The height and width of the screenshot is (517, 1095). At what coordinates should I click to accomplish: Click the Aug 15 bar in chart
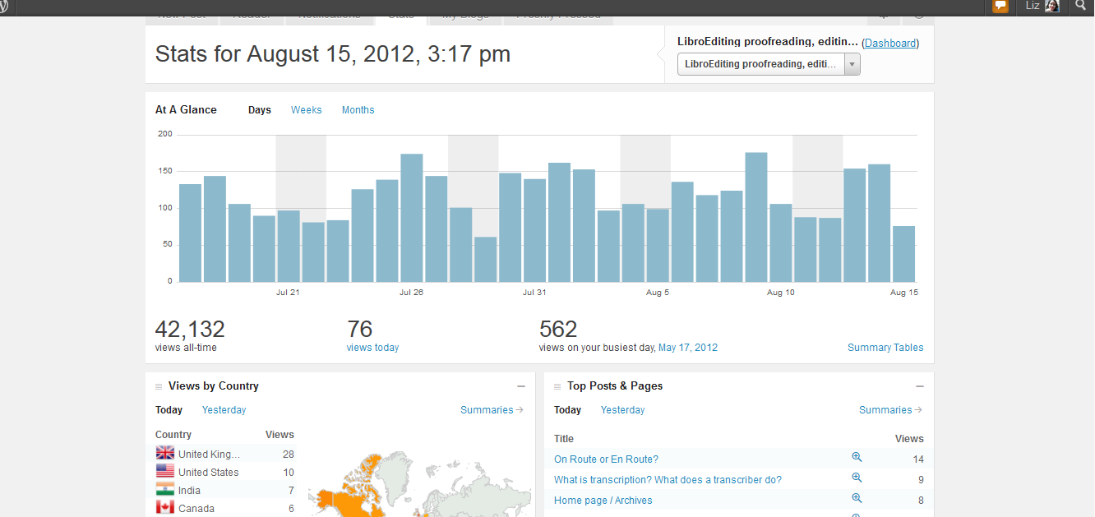pyautogui.click(x=903, y=254)
